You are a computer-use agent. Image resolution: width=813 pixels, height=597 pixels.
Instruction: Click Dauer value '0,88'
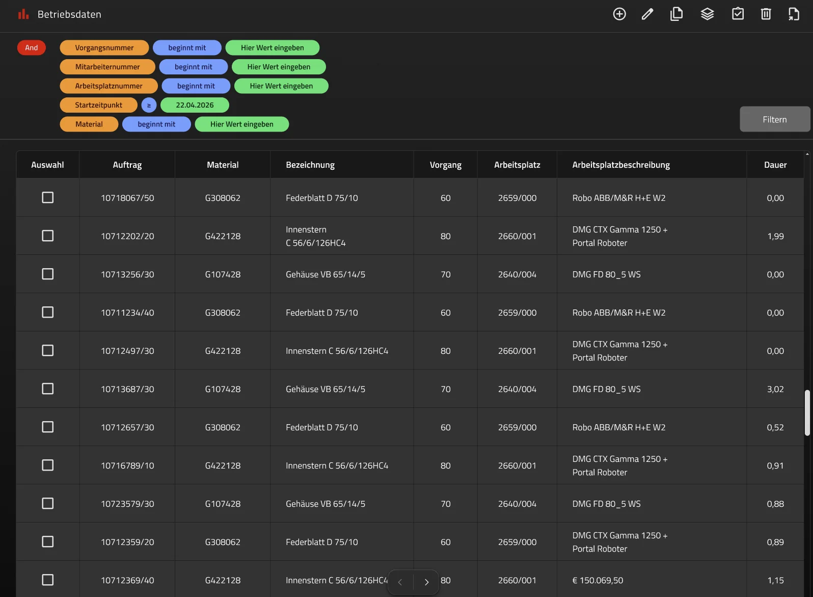point(775,504)
